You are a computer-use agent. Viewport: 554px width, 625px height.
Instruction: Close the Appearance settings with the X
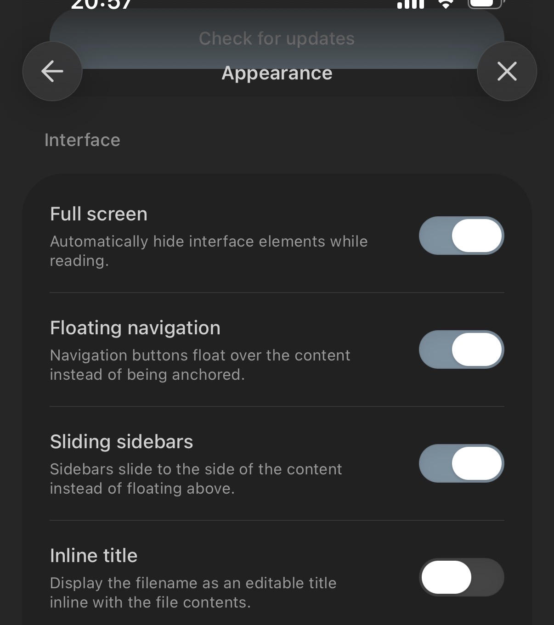(507, 71)
